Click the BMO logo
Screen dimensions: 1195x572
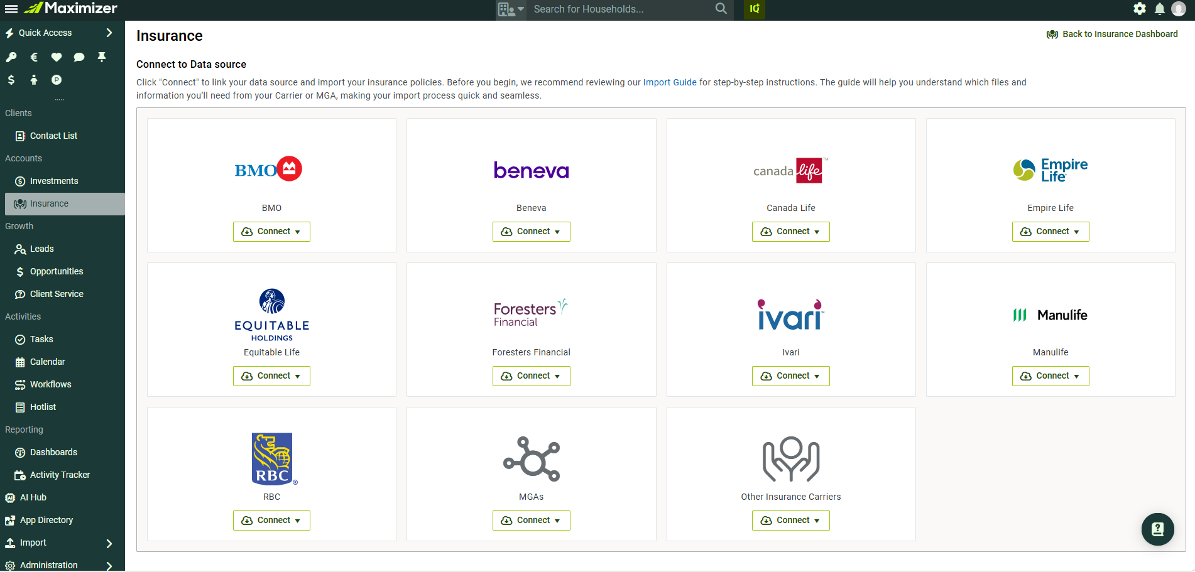pyautogui.click(x=268, y=169)
